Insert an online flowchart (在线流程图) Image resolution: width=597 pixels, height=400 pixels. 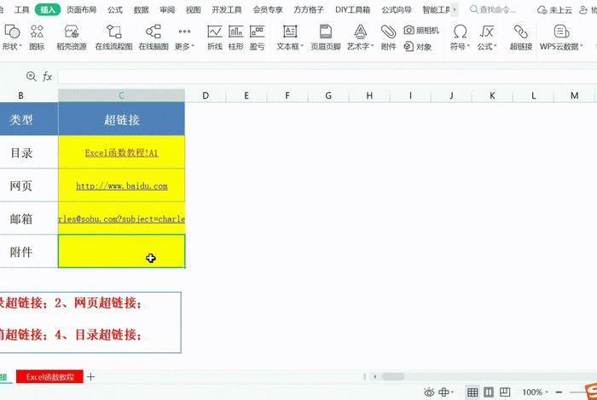pos(113,37)
